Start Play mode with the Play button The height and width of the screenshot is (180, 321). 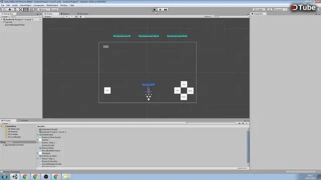tap(154, 9)
